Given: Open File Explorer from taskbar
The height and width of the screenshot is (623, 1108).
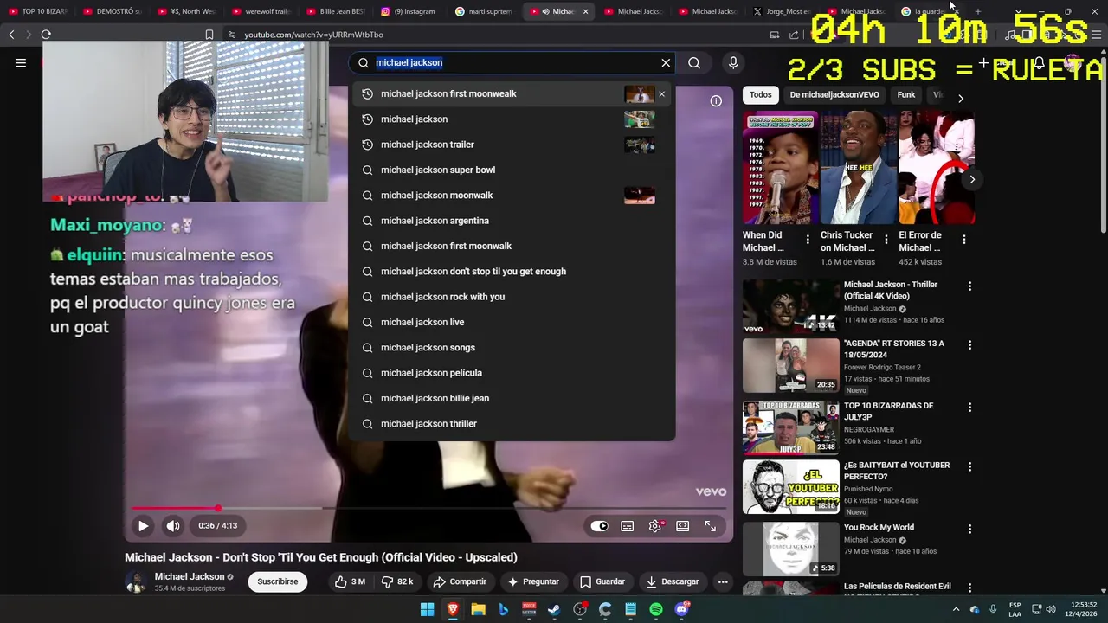Looking at the screenshot, I should tap(478, 609).
